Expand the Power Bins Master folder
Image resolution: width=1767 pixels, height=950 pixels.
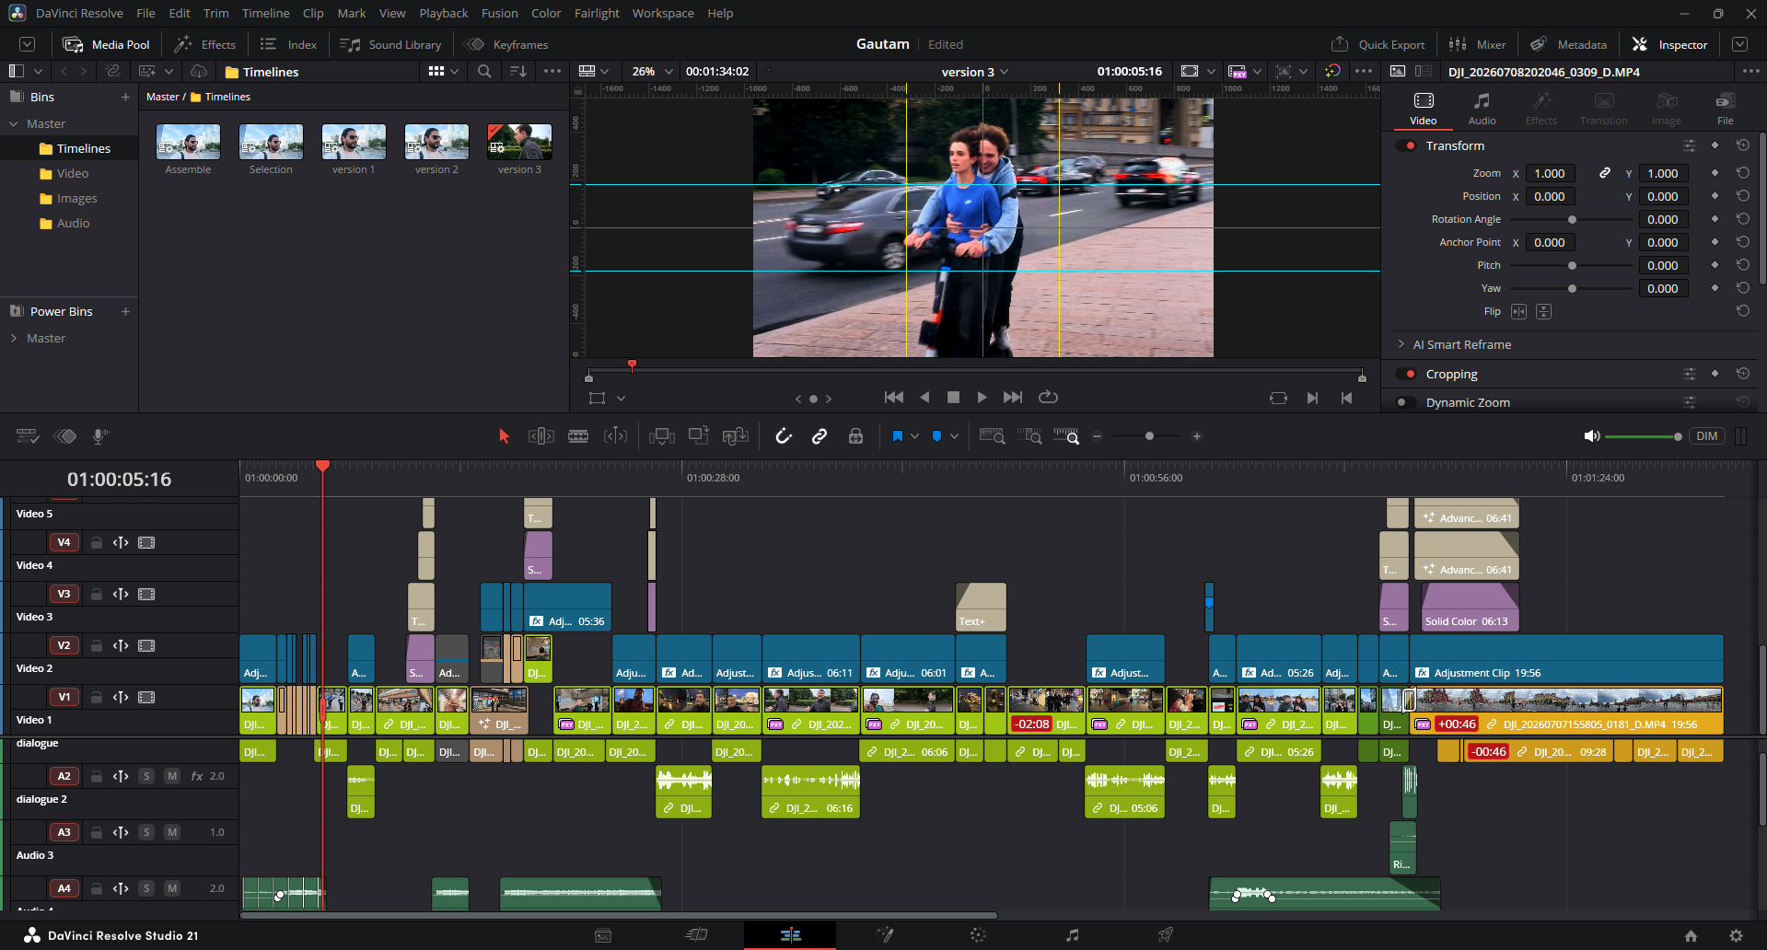[14, 338]
